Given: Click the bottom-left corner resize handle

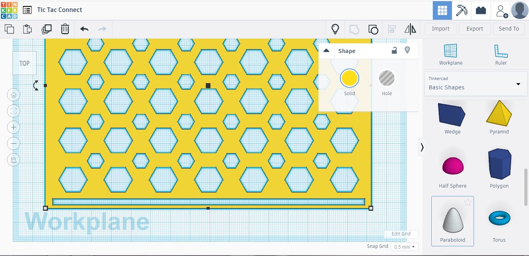Looking at the screenshot, I should (45, 208).
